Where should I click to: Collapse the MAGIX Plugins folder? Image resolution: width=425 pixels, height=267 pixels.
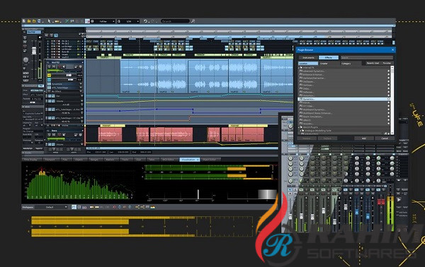coord(300,127)
